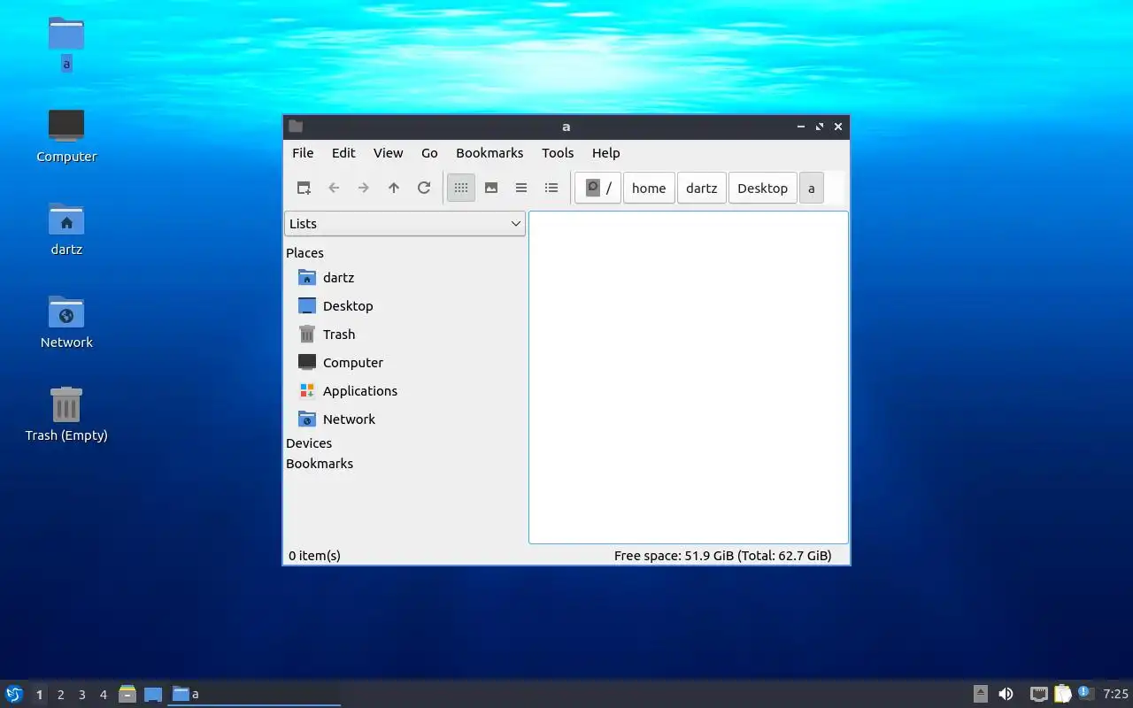This screenshot has width=1133, height=708.
Task: Click the clock showing 7:25
Action: [x=1115, y=694]
